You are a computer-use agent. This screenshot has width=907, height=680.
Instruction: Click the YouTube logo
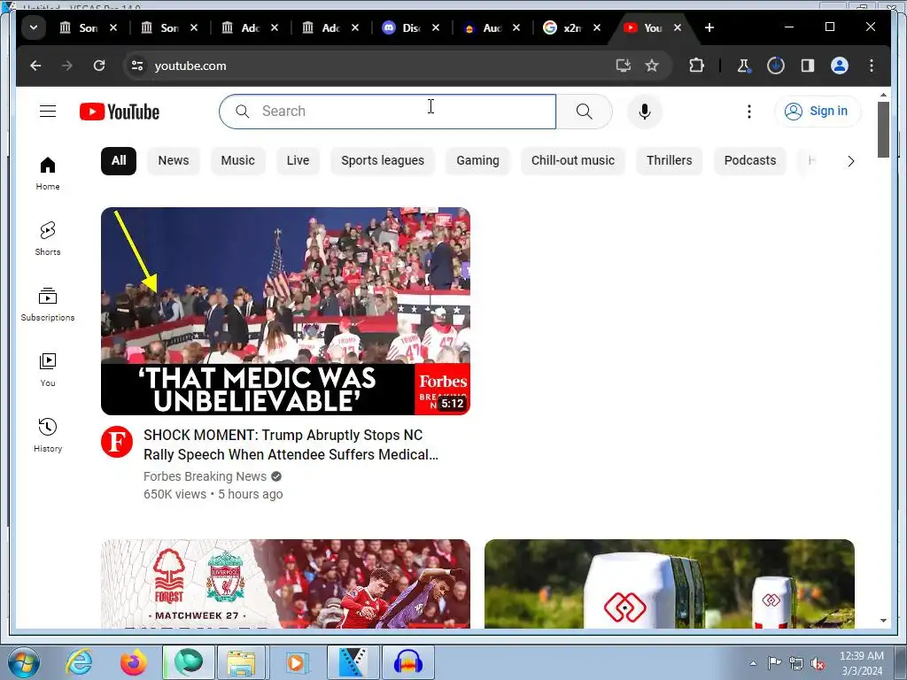pos(120,112)
